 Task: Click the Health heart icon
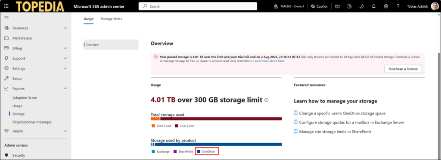click(6, 131)
